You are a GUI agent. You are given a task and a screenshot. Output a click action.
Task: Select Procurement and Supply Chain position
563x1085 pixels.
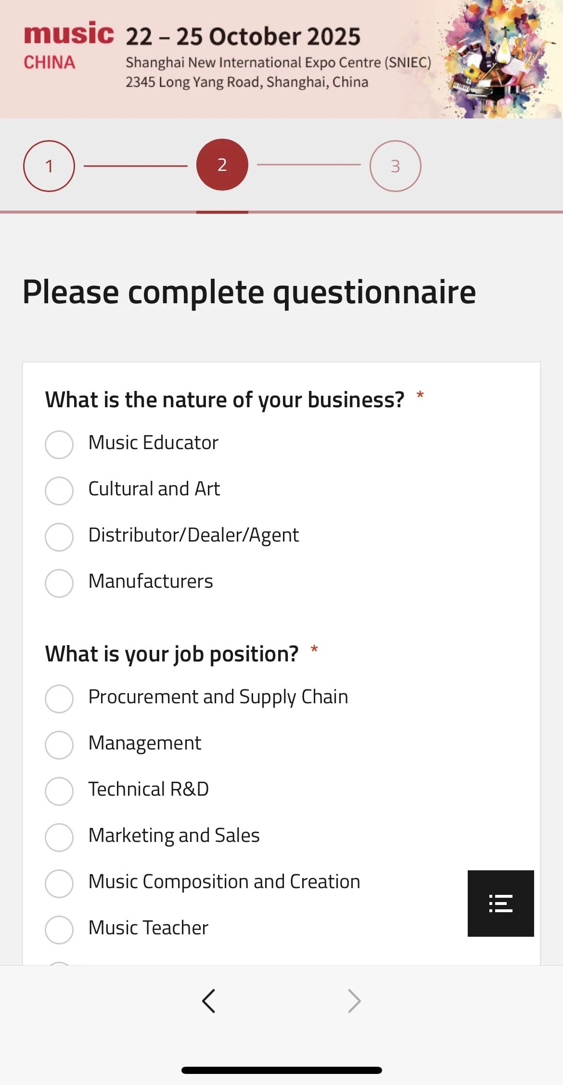pyautogui.click(x=59, y=698)
